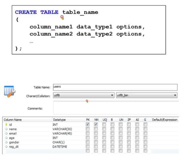Screen dimensions: 185x157
Task: Click the INT datatype of id row
Action: click(55, 125)
